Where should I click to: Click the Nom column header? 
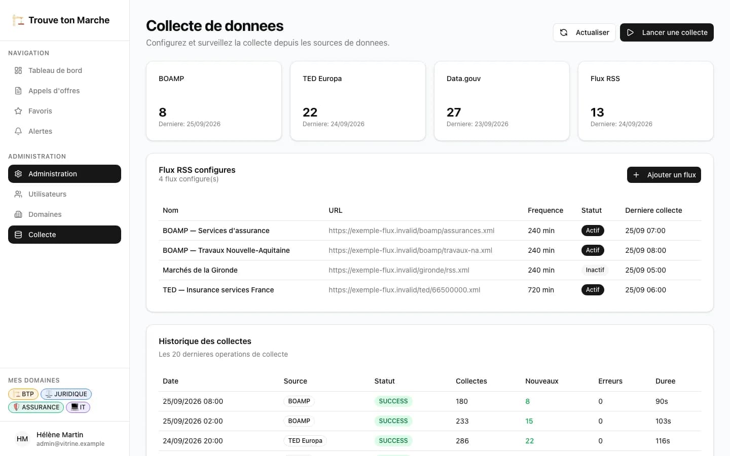[170, 210]
